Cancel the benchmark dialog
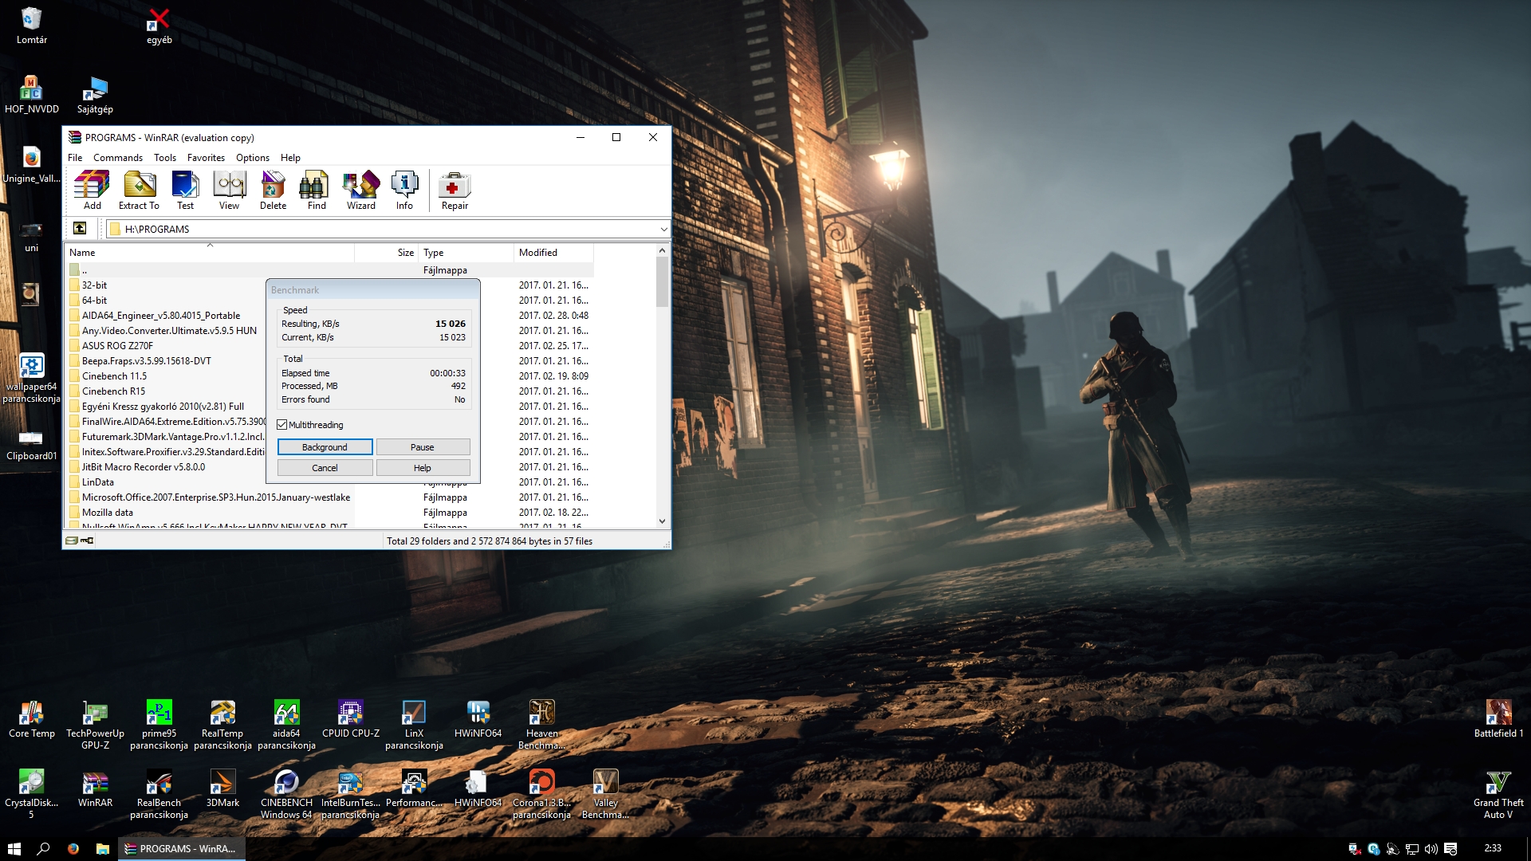1531x861 pixels. 325,468
